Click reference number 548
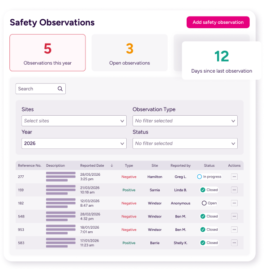The width and height of the screenshot is (265, 269). [21, 217]
